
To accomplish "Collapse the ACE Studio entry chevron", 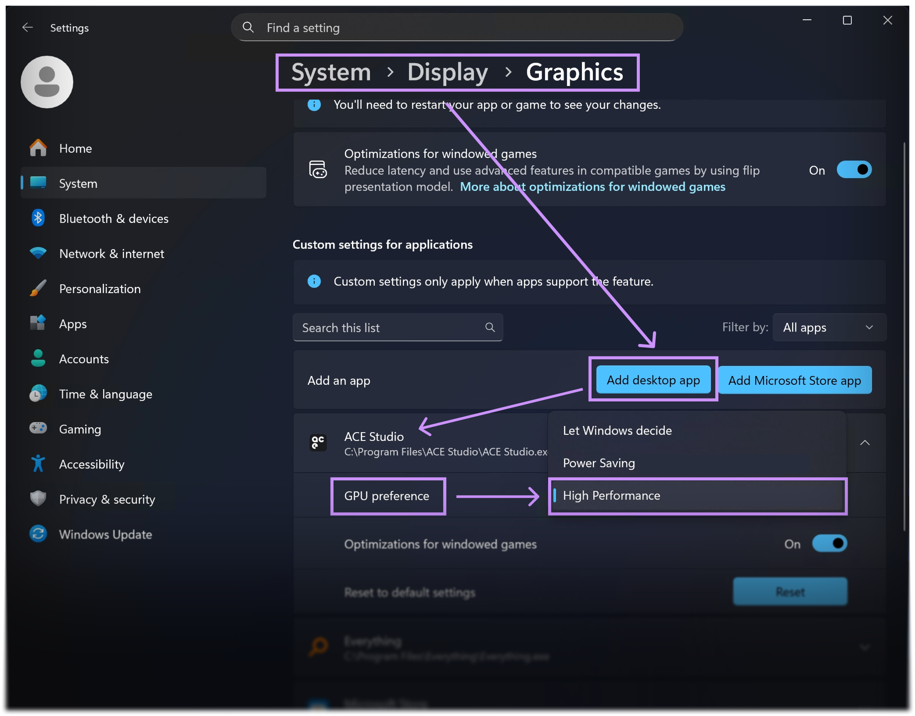I will coord(865,443).
